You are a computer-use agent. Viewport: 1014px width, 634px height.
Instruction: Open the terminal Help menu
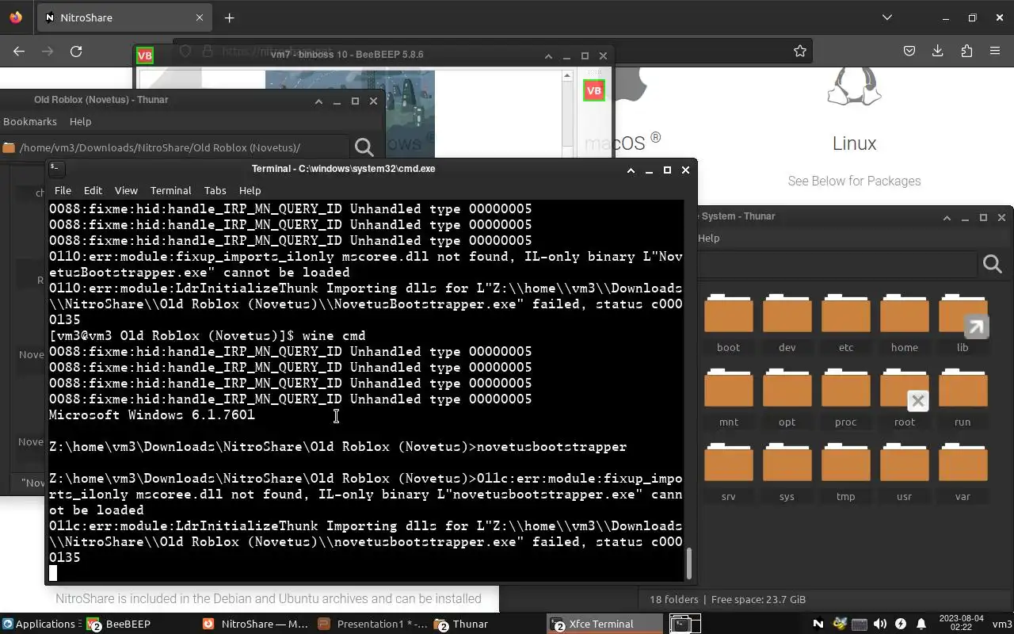[x=250, y=190]
